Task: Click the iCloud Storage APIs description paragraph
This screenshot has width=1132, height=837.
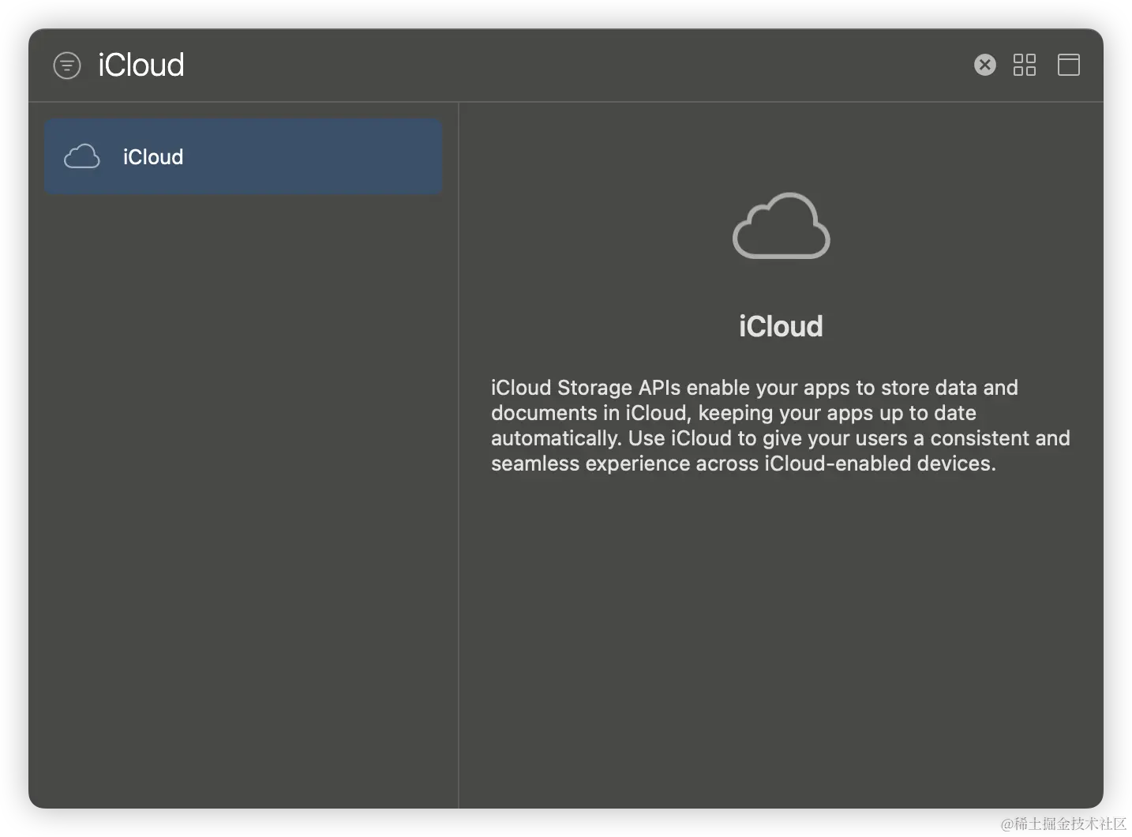Action: coord(780,426)
